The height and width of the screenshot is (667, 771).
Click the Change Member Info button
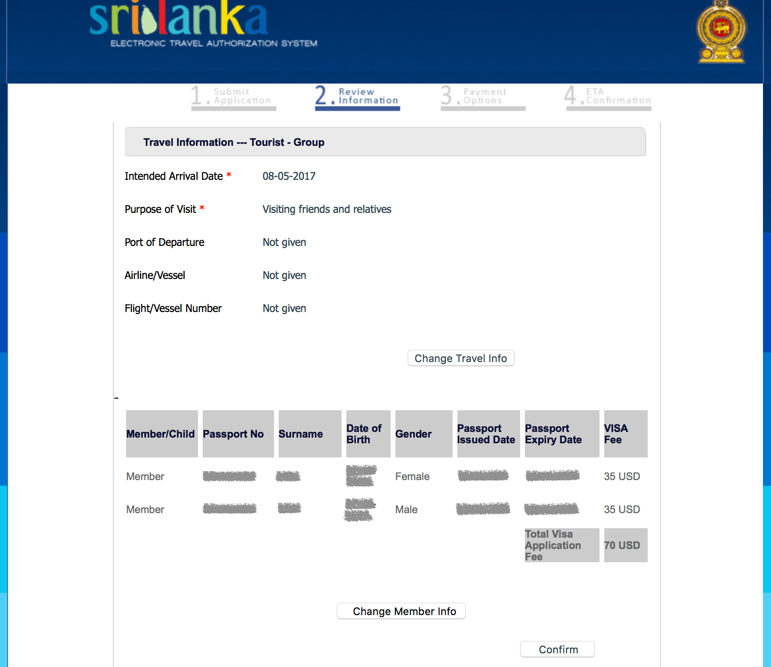[x=401, y=611]
